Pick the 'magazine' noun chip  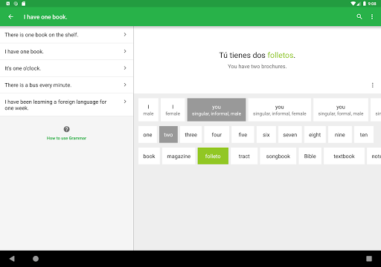(x=179, y=156)
